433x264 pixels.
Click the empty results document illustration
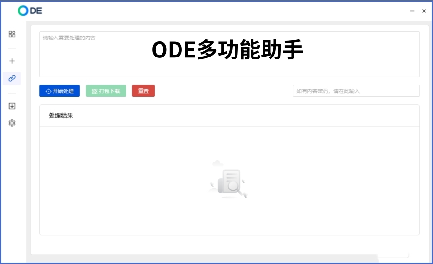228,180
